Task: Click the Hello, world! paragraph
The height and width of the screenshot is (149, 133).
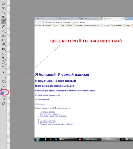Action: click(40, 104)
